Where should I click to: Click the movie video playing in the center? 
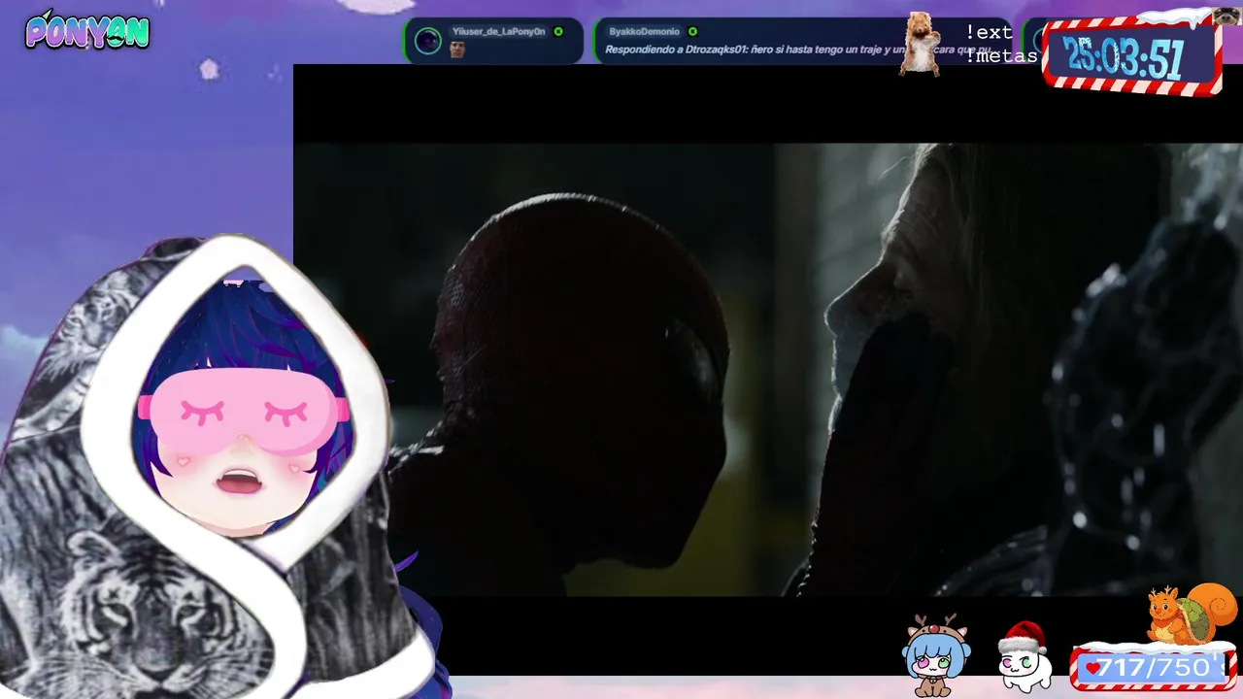pyautogui.click(x=767, y=369)
